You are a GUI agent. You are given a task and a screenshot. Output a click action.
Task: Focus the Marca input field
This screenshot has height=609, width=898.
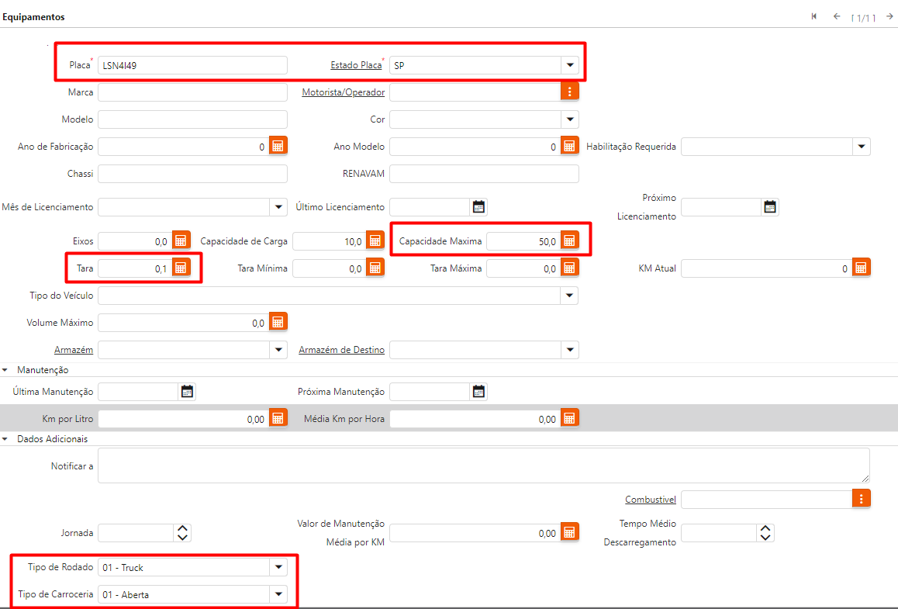192,92
